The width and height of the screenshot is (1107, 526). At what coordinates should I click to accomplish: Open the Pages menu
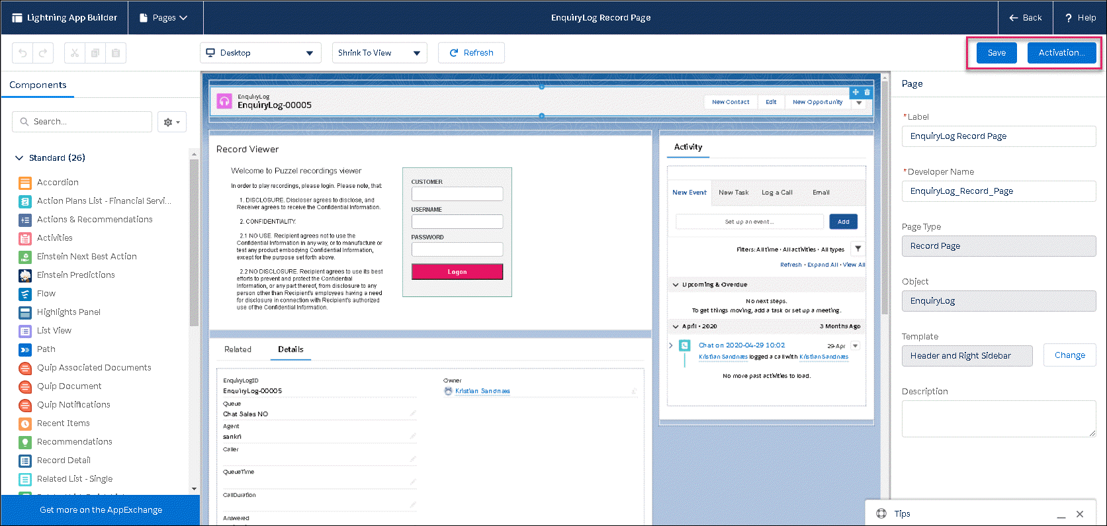(x=164, y=18)
